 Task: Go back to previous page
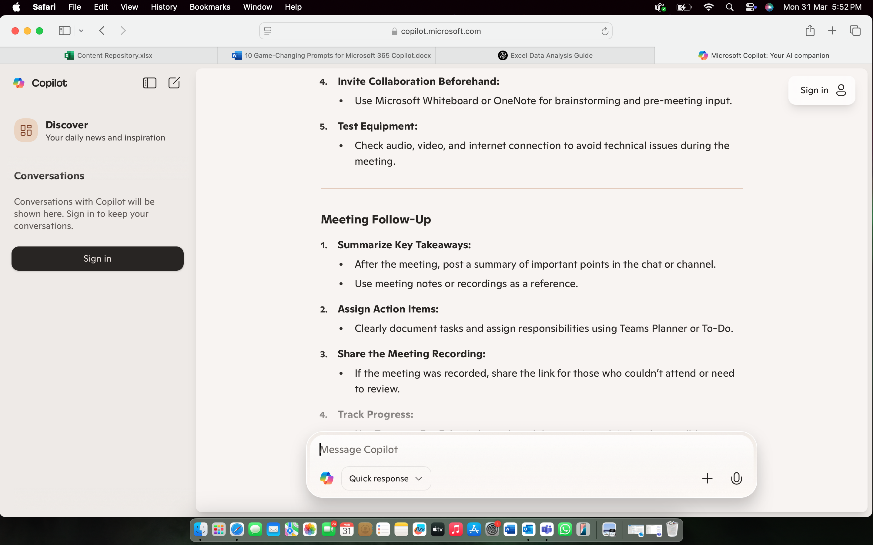[102, 31]
